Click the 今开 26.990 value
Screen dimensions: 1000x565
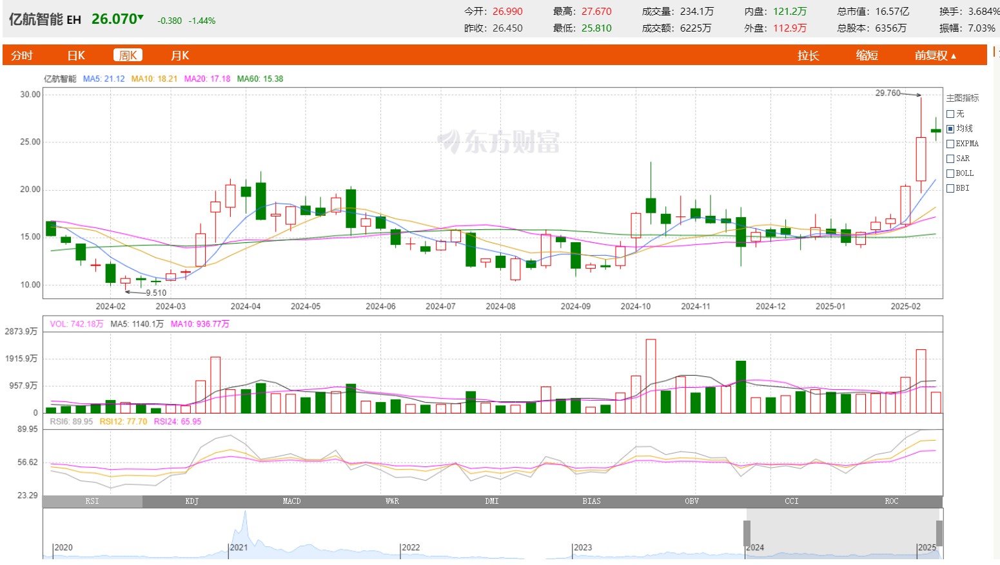[507, 12]
